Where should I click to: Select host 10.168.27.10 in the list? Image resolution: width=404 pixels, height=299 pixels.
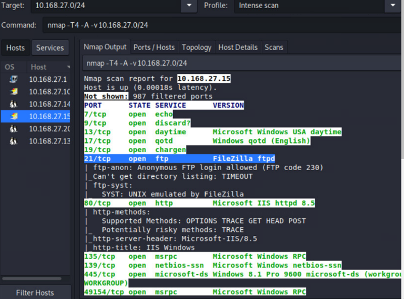(35, 91)
